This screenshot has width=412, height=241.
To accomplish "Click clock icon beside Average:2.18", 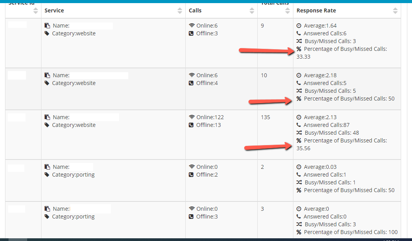I will (299, 75).
